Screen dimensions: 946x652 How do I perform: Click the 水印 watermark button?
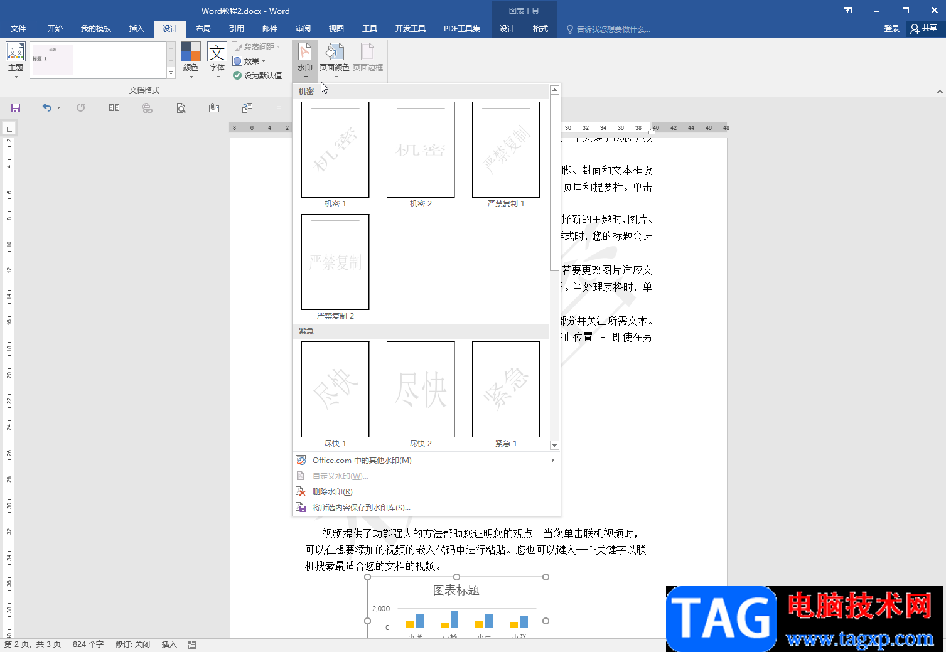[x=305, y=60]
